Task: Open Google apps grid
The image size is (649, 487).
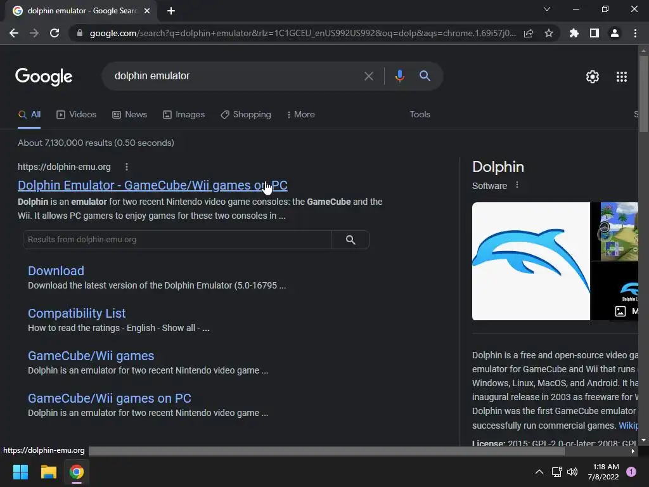Action: (622, 77)
